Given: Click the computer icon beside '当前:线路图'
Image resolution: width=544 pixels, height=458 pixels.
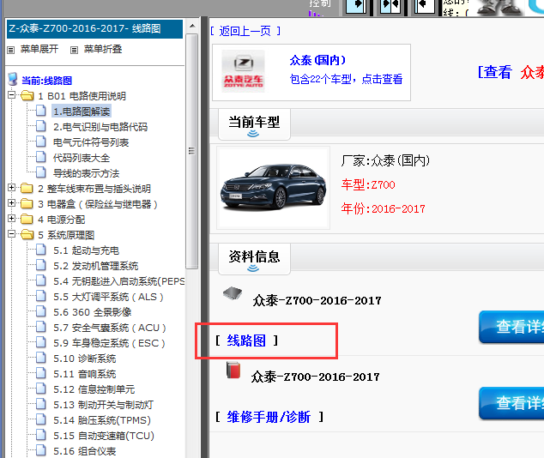Looking at the screenshot, I should (x=13, y=80).
